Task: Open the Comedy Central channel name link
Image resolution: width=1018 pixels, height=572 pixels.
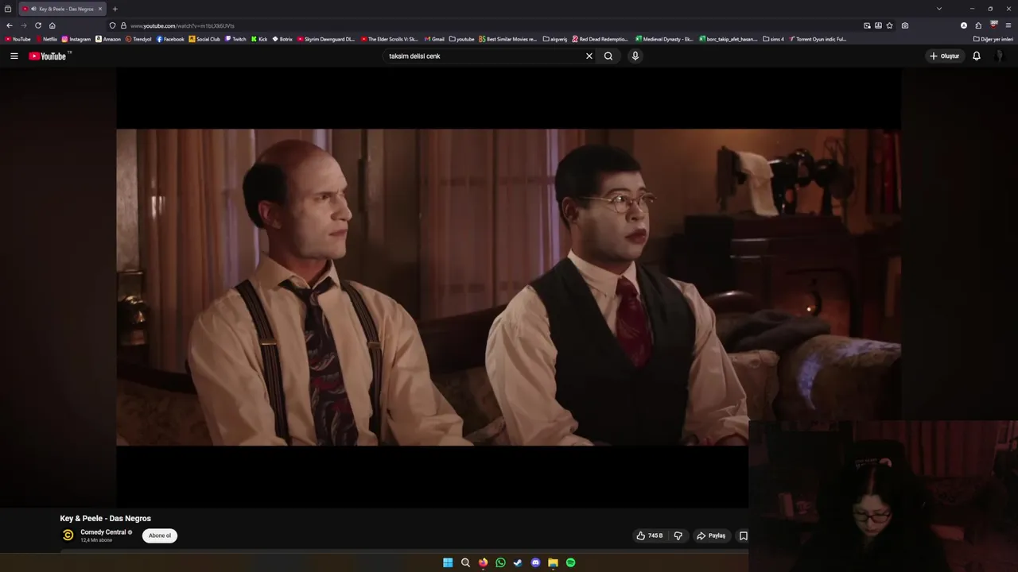Action: tap(103, 532)
